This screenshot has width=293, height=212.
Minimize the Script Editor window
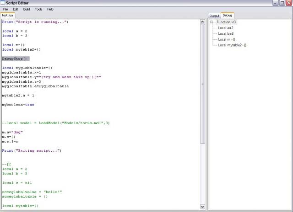point(276,3)
